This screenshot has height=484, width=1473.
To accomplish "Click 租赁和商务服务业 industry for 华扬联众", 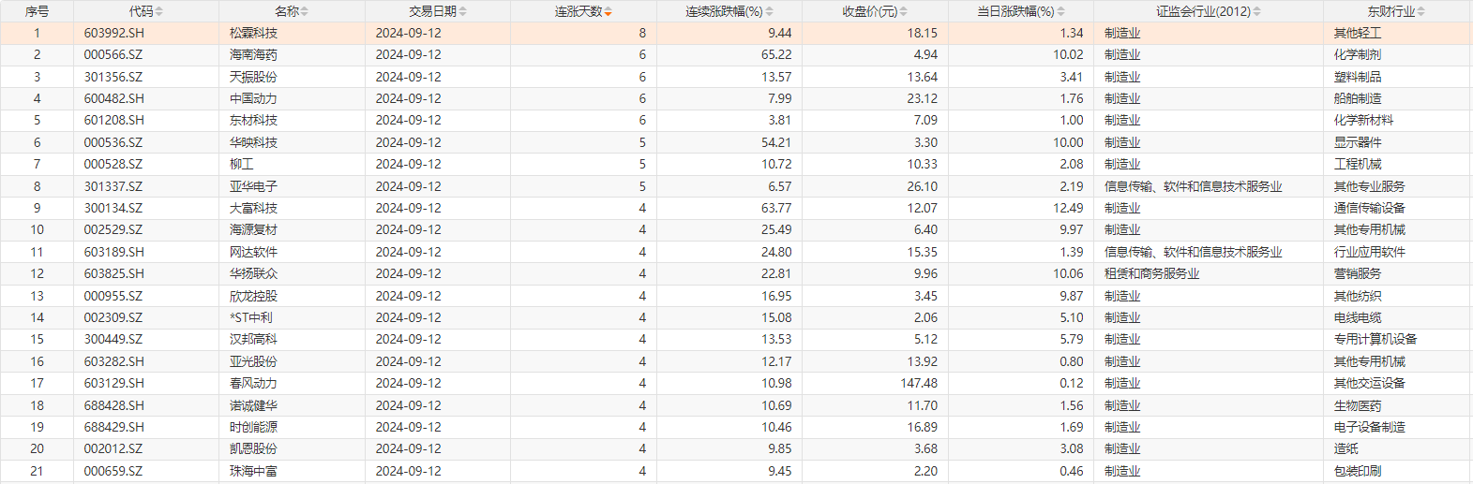I will click(x=1151, y=273).
